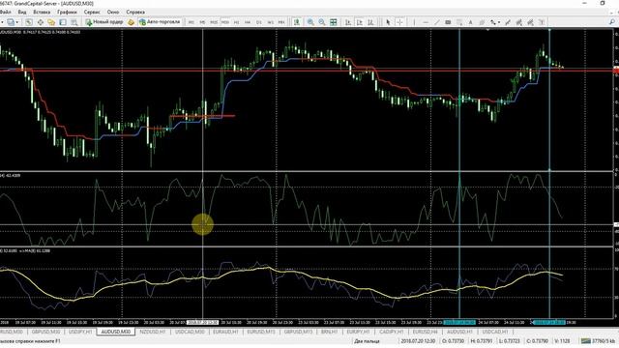Switch chart to D1 timeframe
The width and height of the screenshot is (619, 348).
[259, 22]
